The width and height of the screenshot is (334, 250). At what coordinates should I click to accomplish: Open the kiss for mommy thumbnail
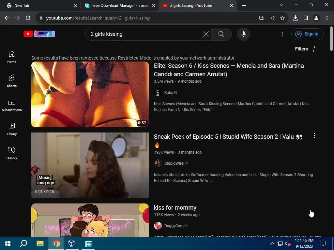[x=90, y=220]
